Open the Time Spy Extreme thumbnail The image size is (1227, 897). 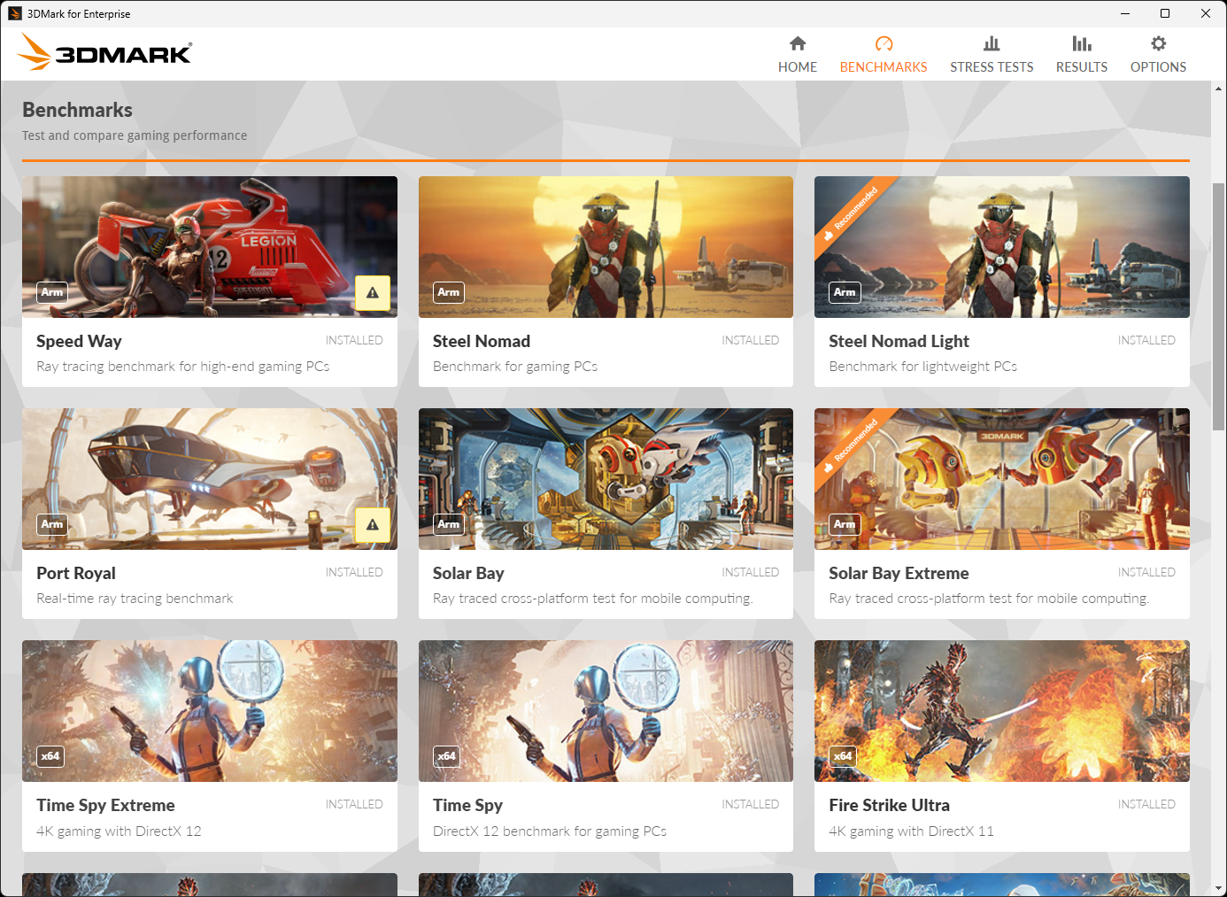pyautogui.click(x=210, y=711)
